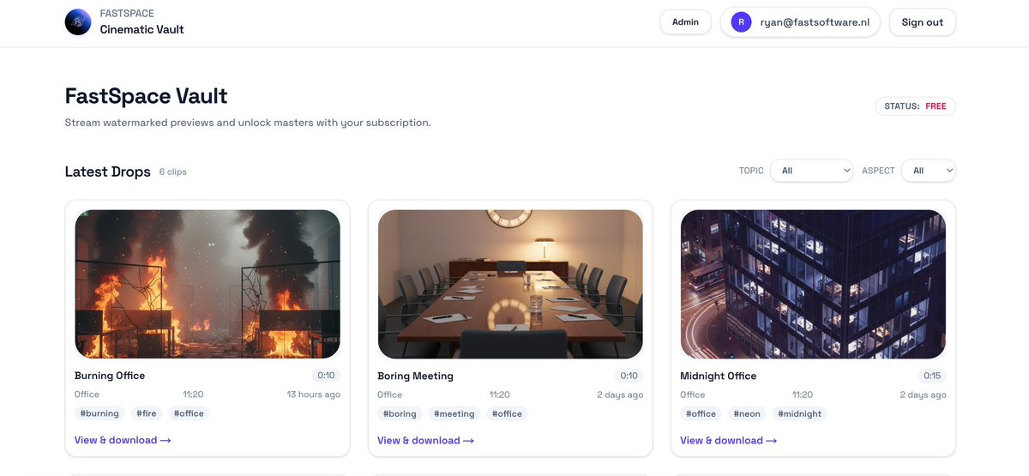Viewport: 1029px width, 476px height.
Task: Click the Midnight Office title
Action: [719, 376]
